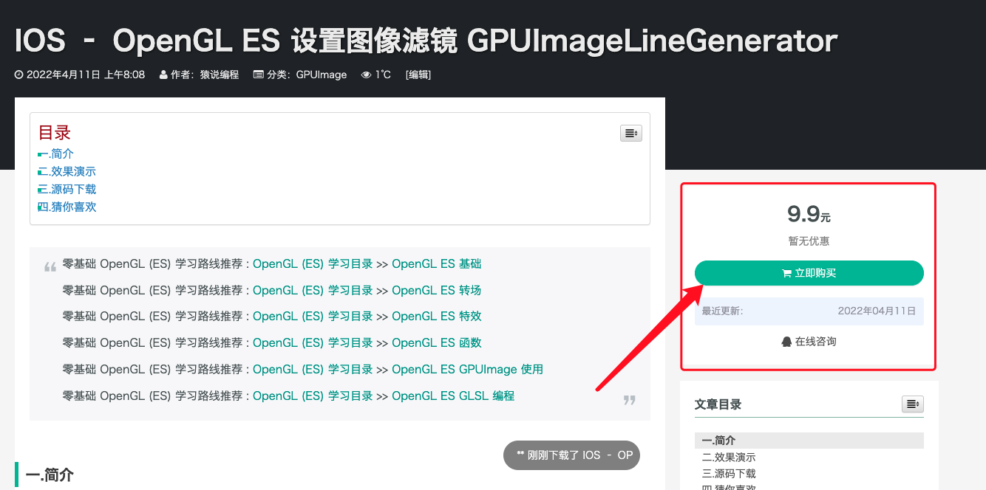The height and width of the screenshot is (490, 986).
Task: Click the [编辑] edit link
Action: [419, 75]
